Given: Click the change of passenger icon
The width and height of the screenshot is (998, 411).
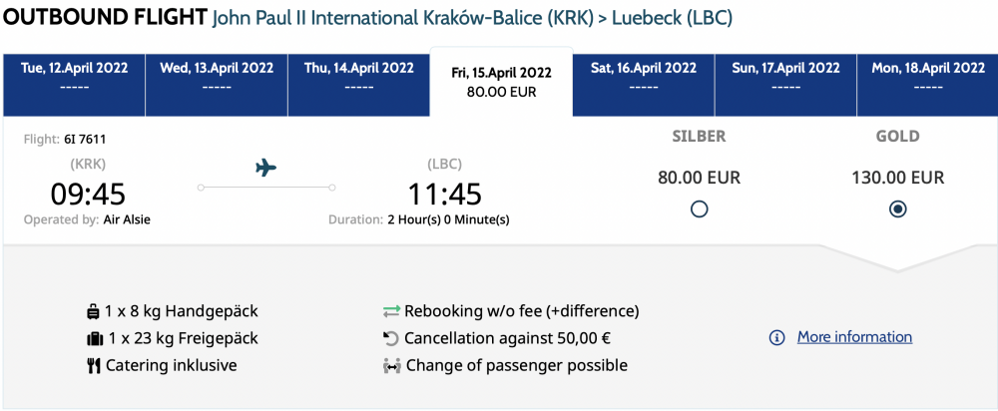Looking at the screenshot, I should [391, 366].
